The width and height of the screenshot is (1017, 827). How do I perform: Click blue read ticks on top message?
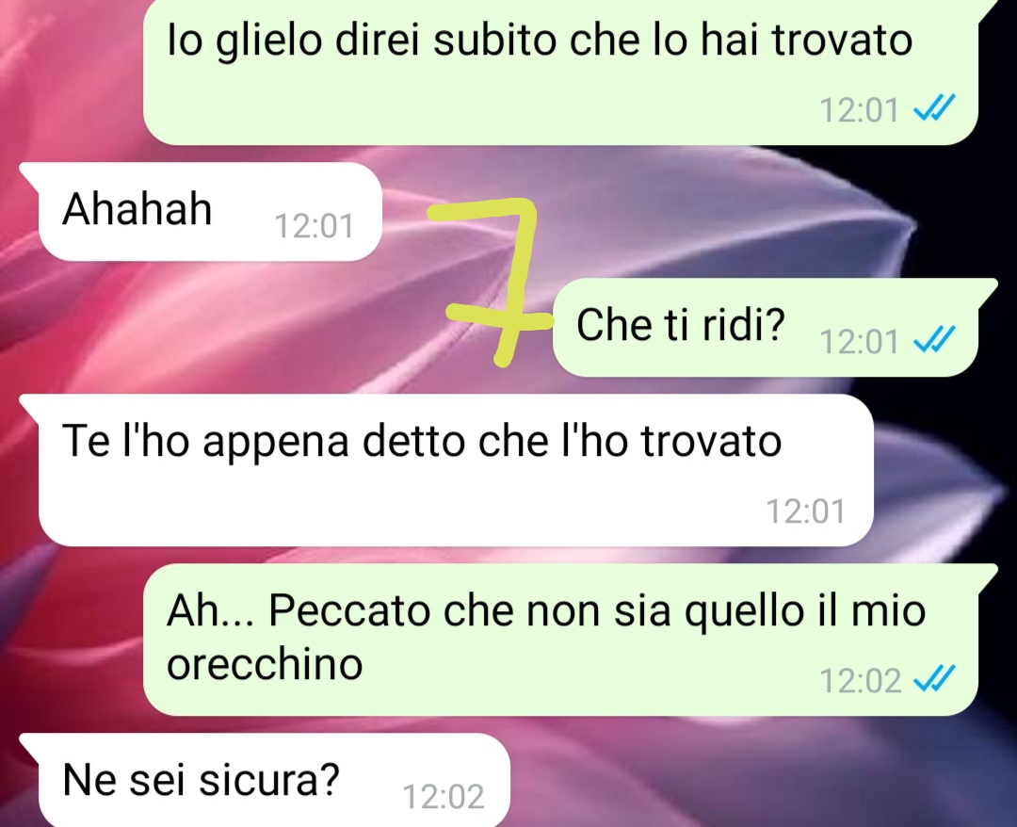point(934,107)
